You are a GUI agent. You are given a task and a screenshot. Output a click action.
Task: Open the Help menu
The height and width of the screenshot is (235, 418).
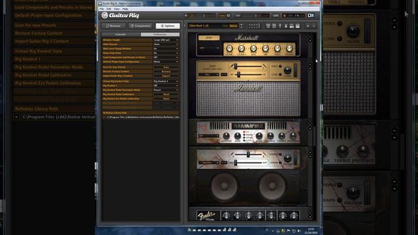(x=125, y=8)
